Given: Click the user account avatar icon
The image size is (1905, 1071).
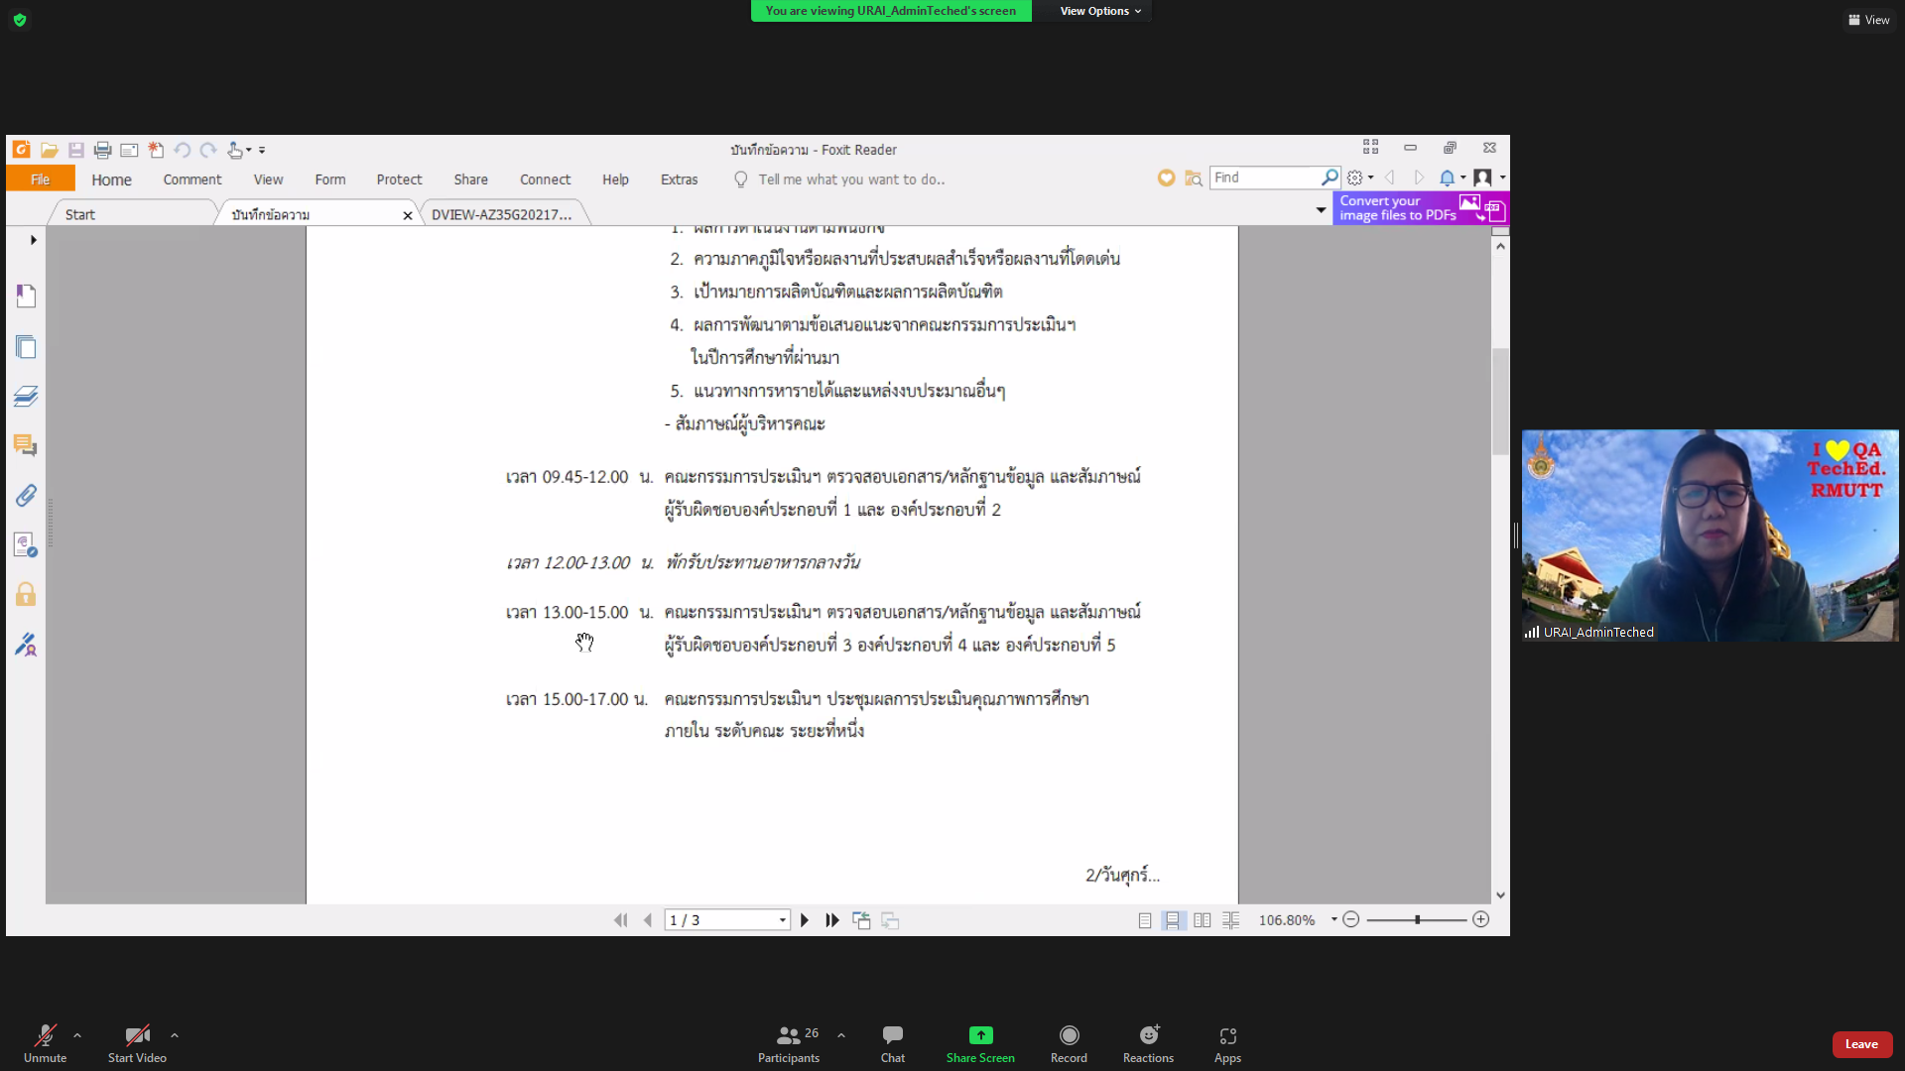Looking at the screenshot, I should (x=1482, y=178).
